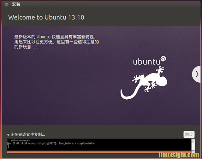Click the 跳过 skip button

click(189, 134)
